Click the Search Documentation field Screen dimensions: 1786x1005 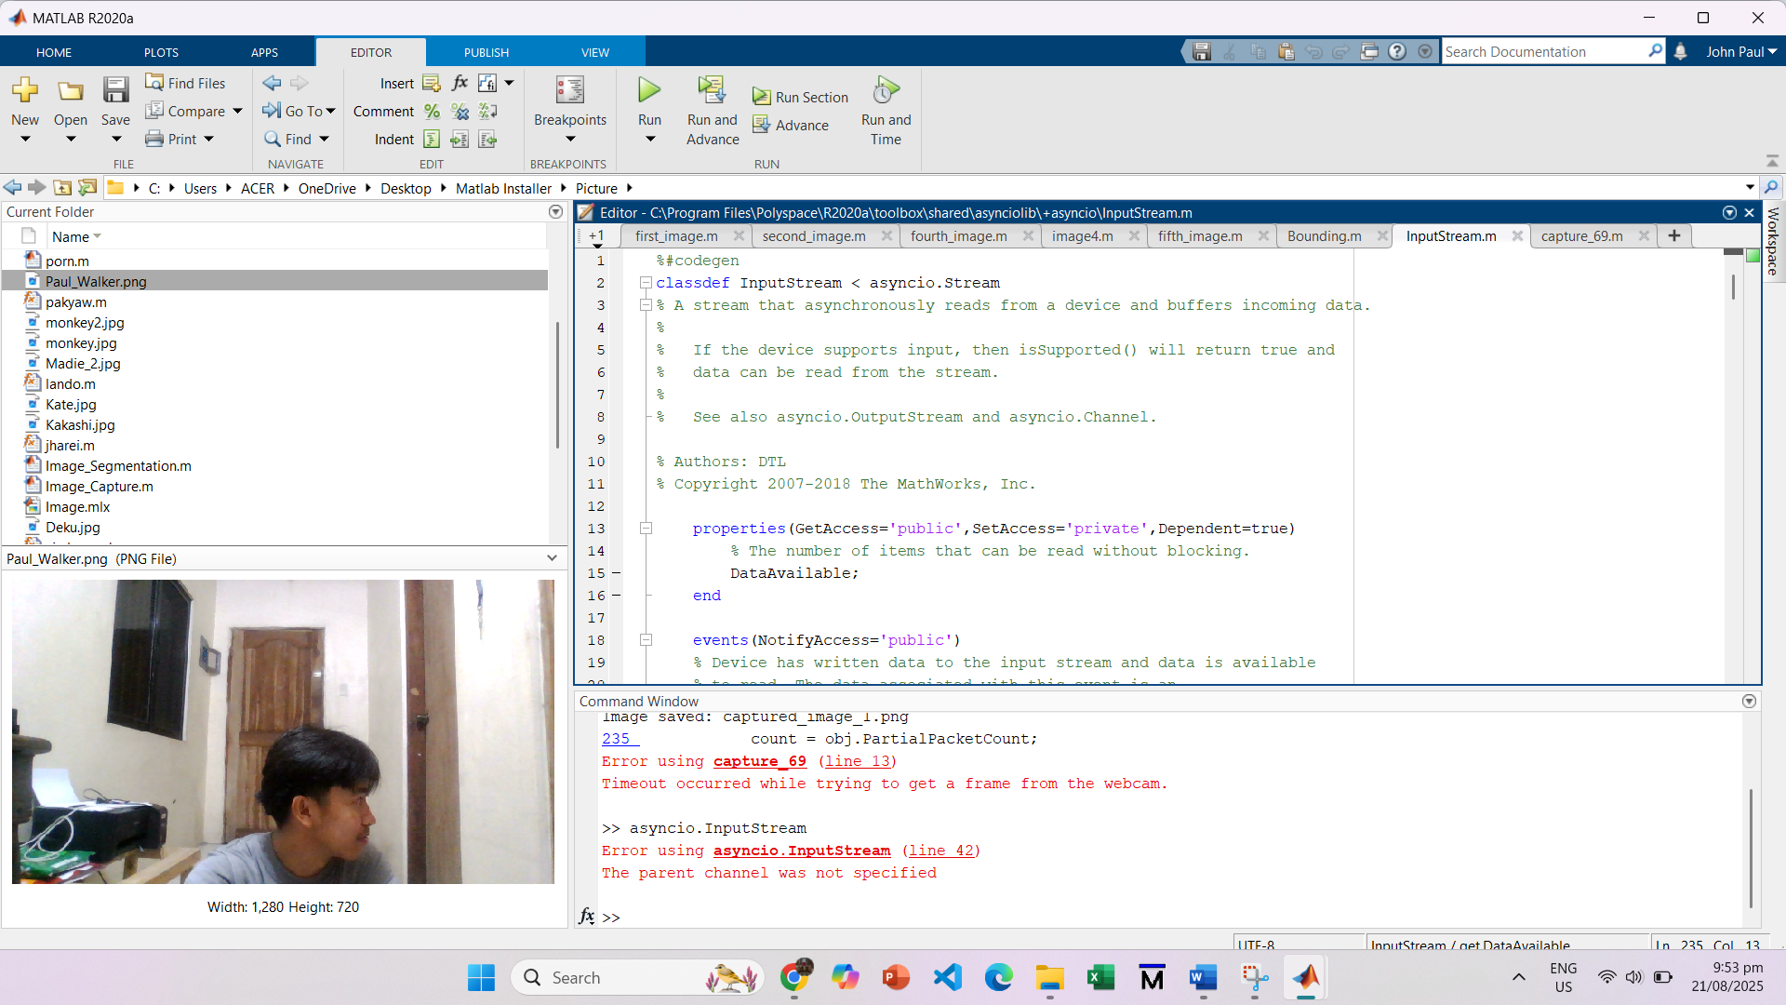click(1542, 52)
